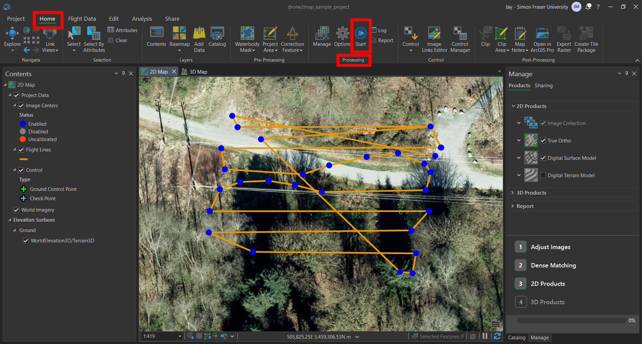The width and height of the screenshot is (642, 344).
Task: Click the orange Flight Lines symbol
Action: [x=24, y=159]
